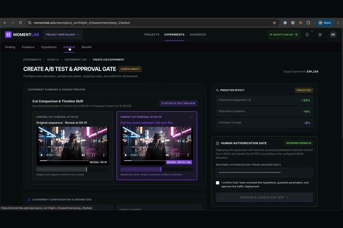Open the settings gear icon
This screenshot has height=228, width=343.
(x=320, y=34)
